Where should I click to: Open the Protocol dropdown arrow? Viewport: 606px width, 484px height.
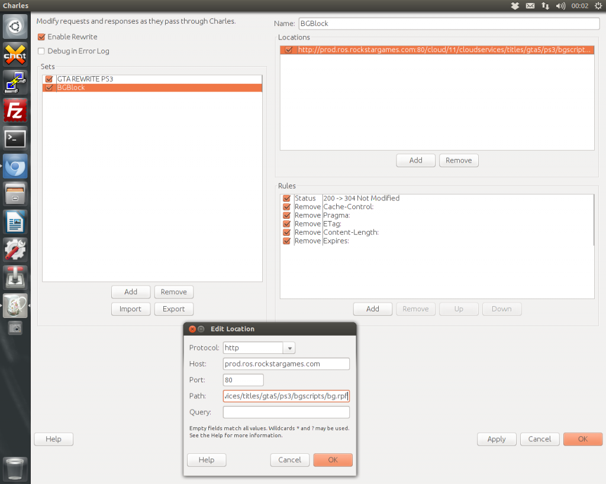tap(289, 348)
